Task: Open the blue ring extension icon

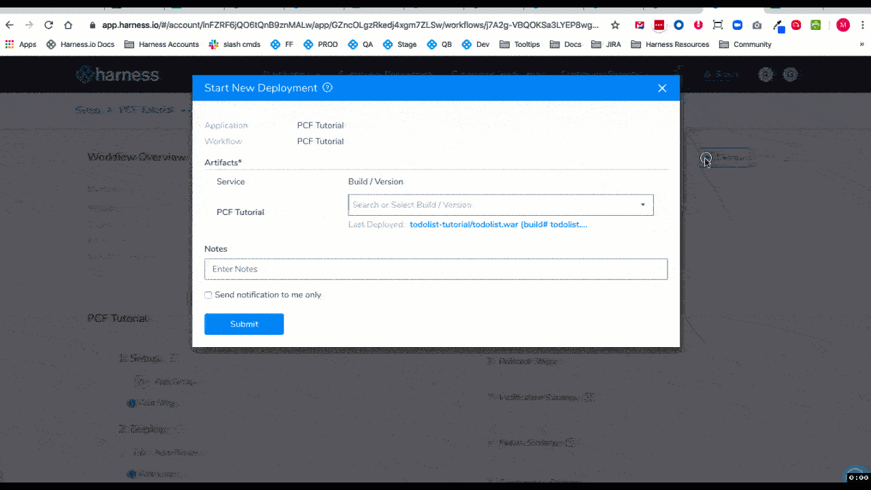Action: 678,25
